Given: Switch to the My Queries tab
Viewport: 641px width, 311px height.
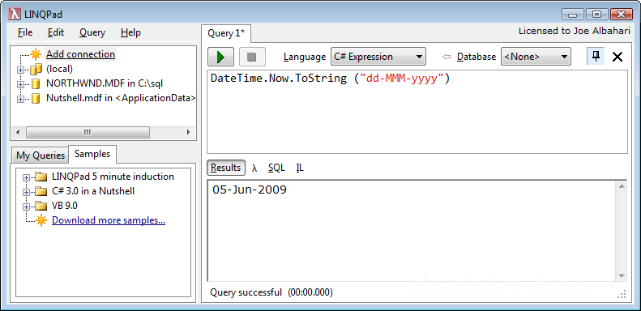Looking at the screenshot, I should (41, 155).
